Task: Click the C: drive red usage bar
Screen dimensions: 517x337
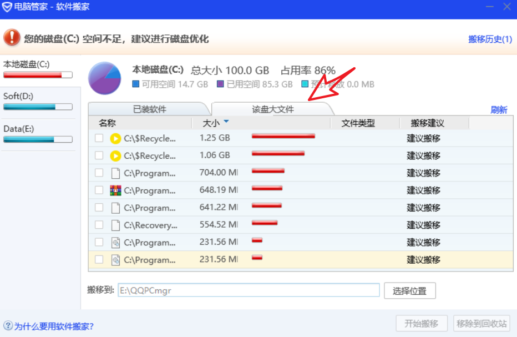Action: [38, 75]
